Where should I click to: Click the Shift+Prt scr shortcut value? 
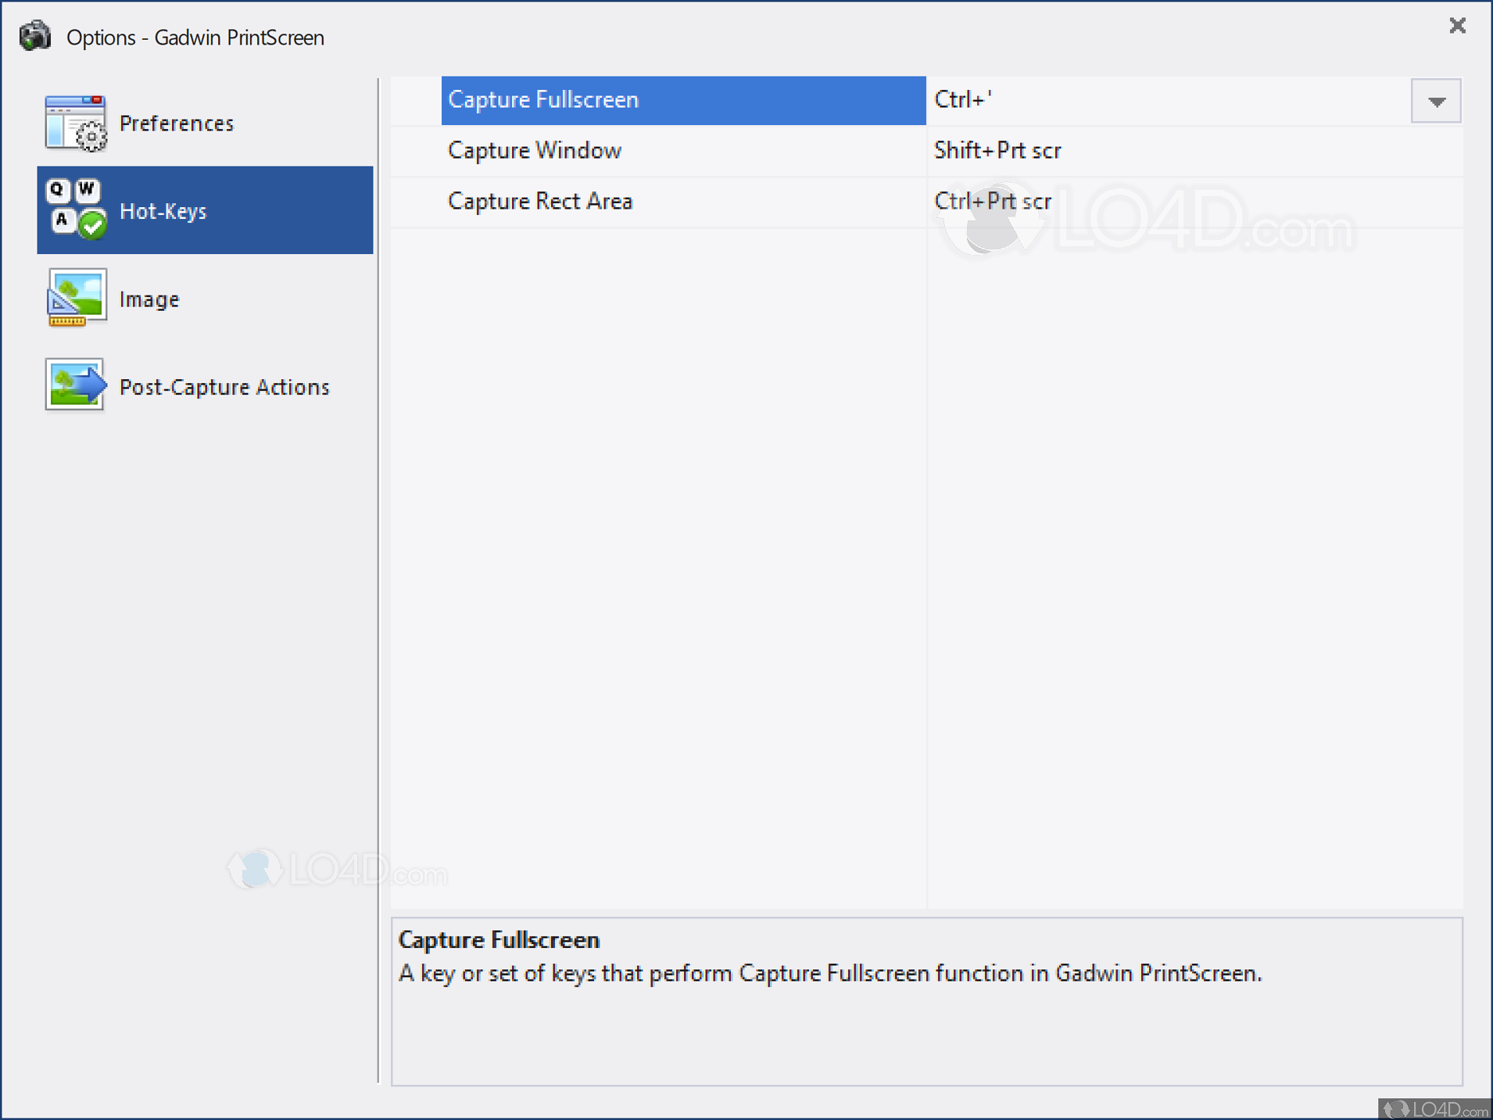998,150
